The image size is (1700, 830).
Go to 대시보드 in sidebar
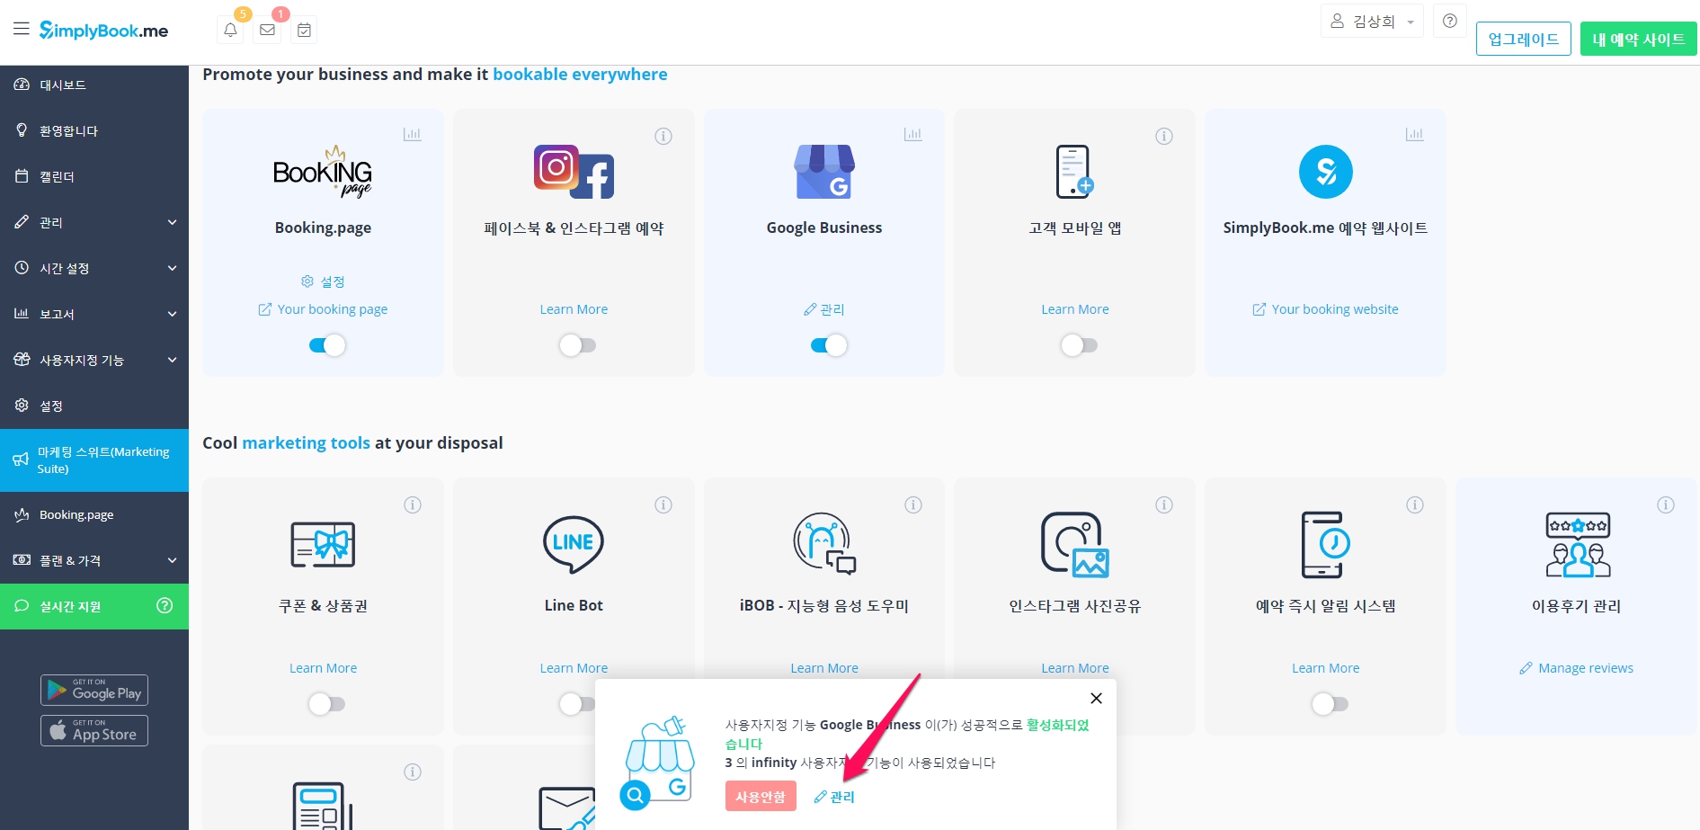(x=63, y=85)
